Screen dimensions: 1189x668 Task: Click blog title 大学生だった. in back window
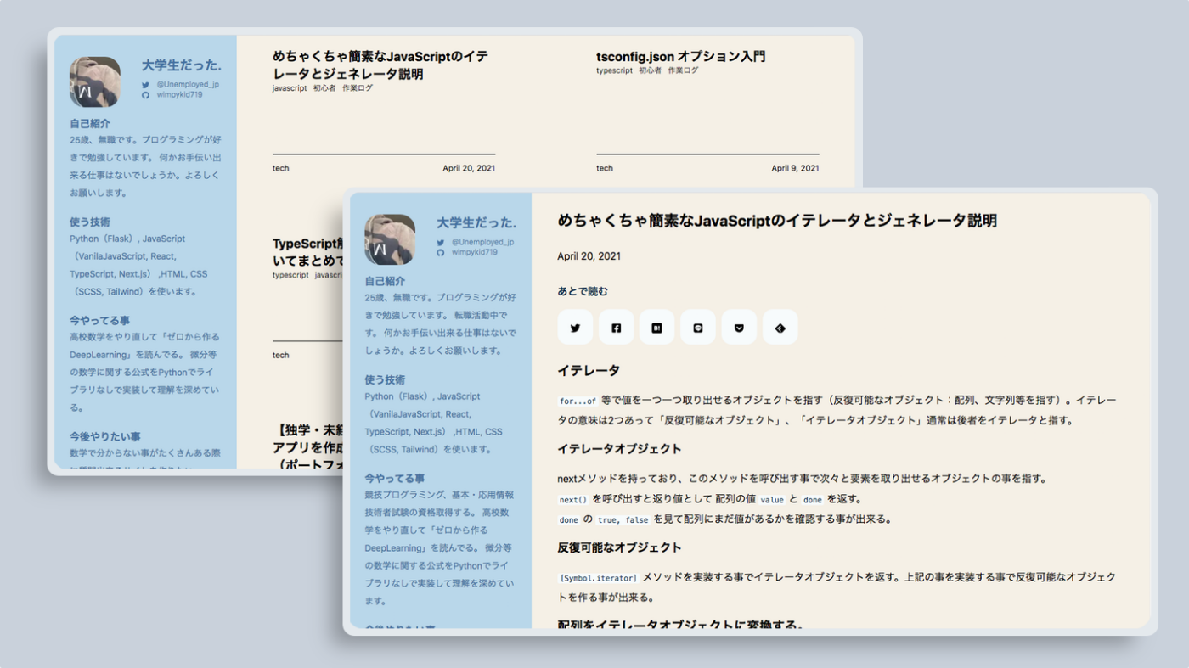click(182, 65)
